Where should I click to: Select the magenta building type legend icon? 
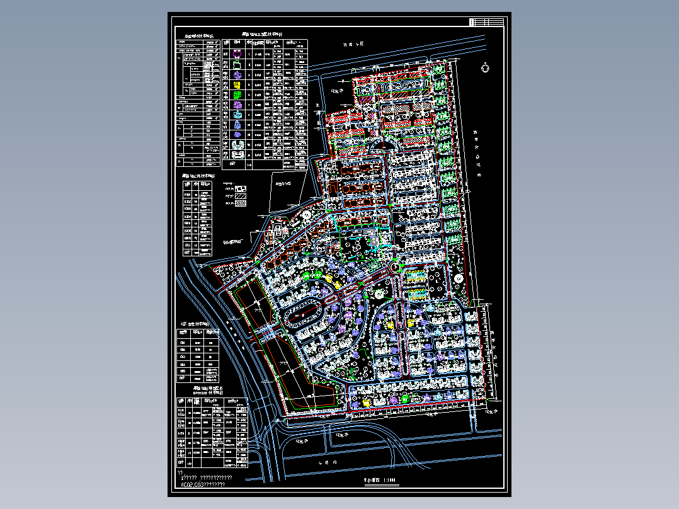(237, 54)
